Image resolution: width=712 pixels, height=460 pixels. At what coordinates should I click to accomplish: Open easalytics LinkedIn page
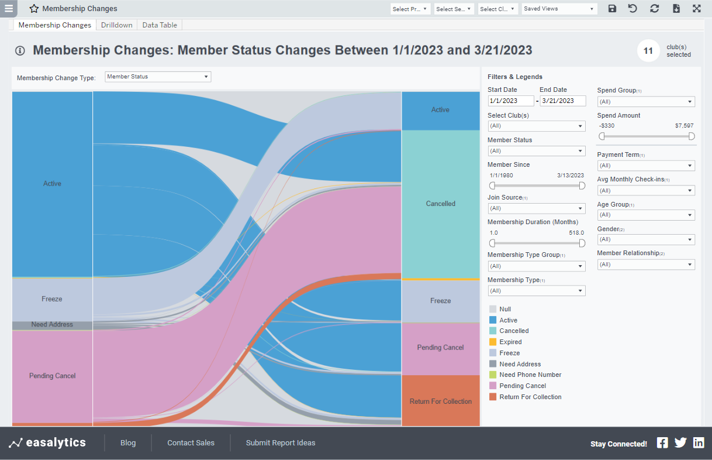[699, 442]
